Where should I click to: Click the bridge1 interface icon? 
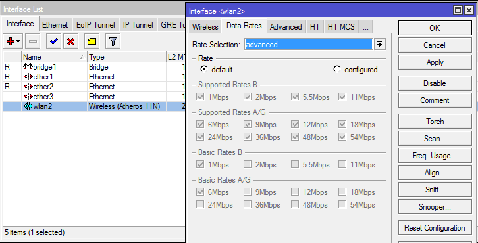pos(28,67)
